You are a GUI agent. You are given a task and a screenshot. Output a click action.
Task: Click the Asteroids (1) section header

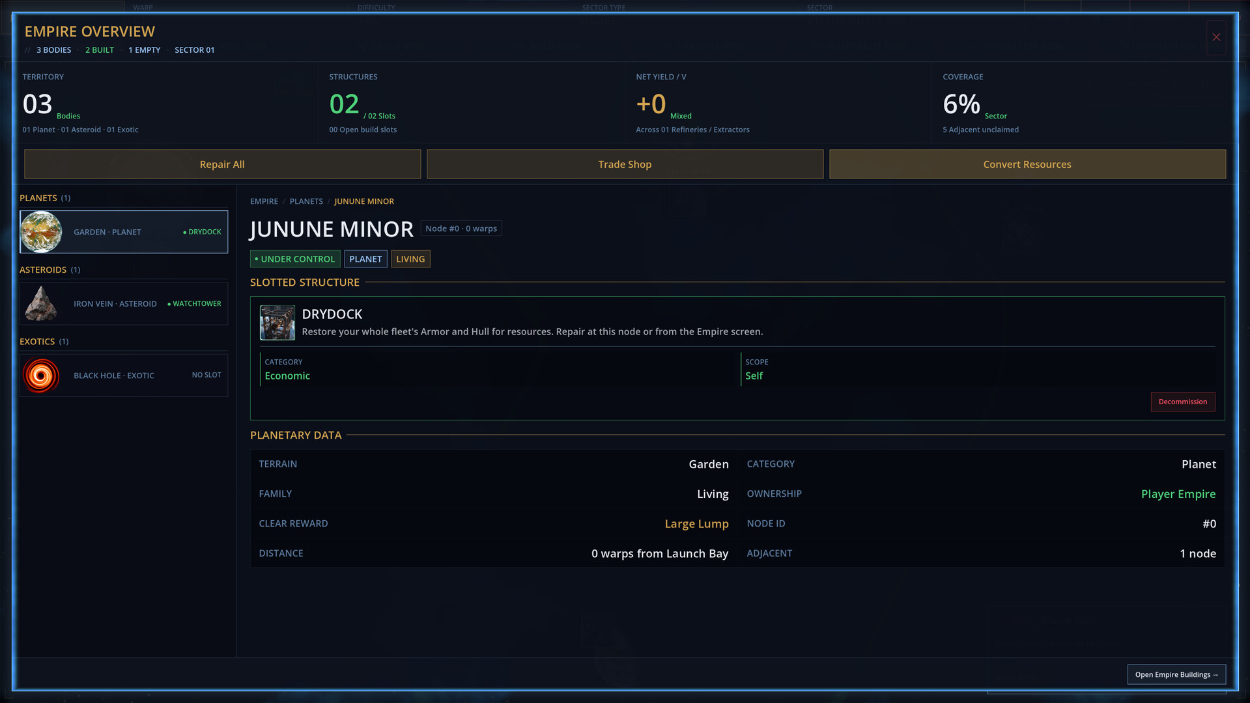(x=50, y=269)
